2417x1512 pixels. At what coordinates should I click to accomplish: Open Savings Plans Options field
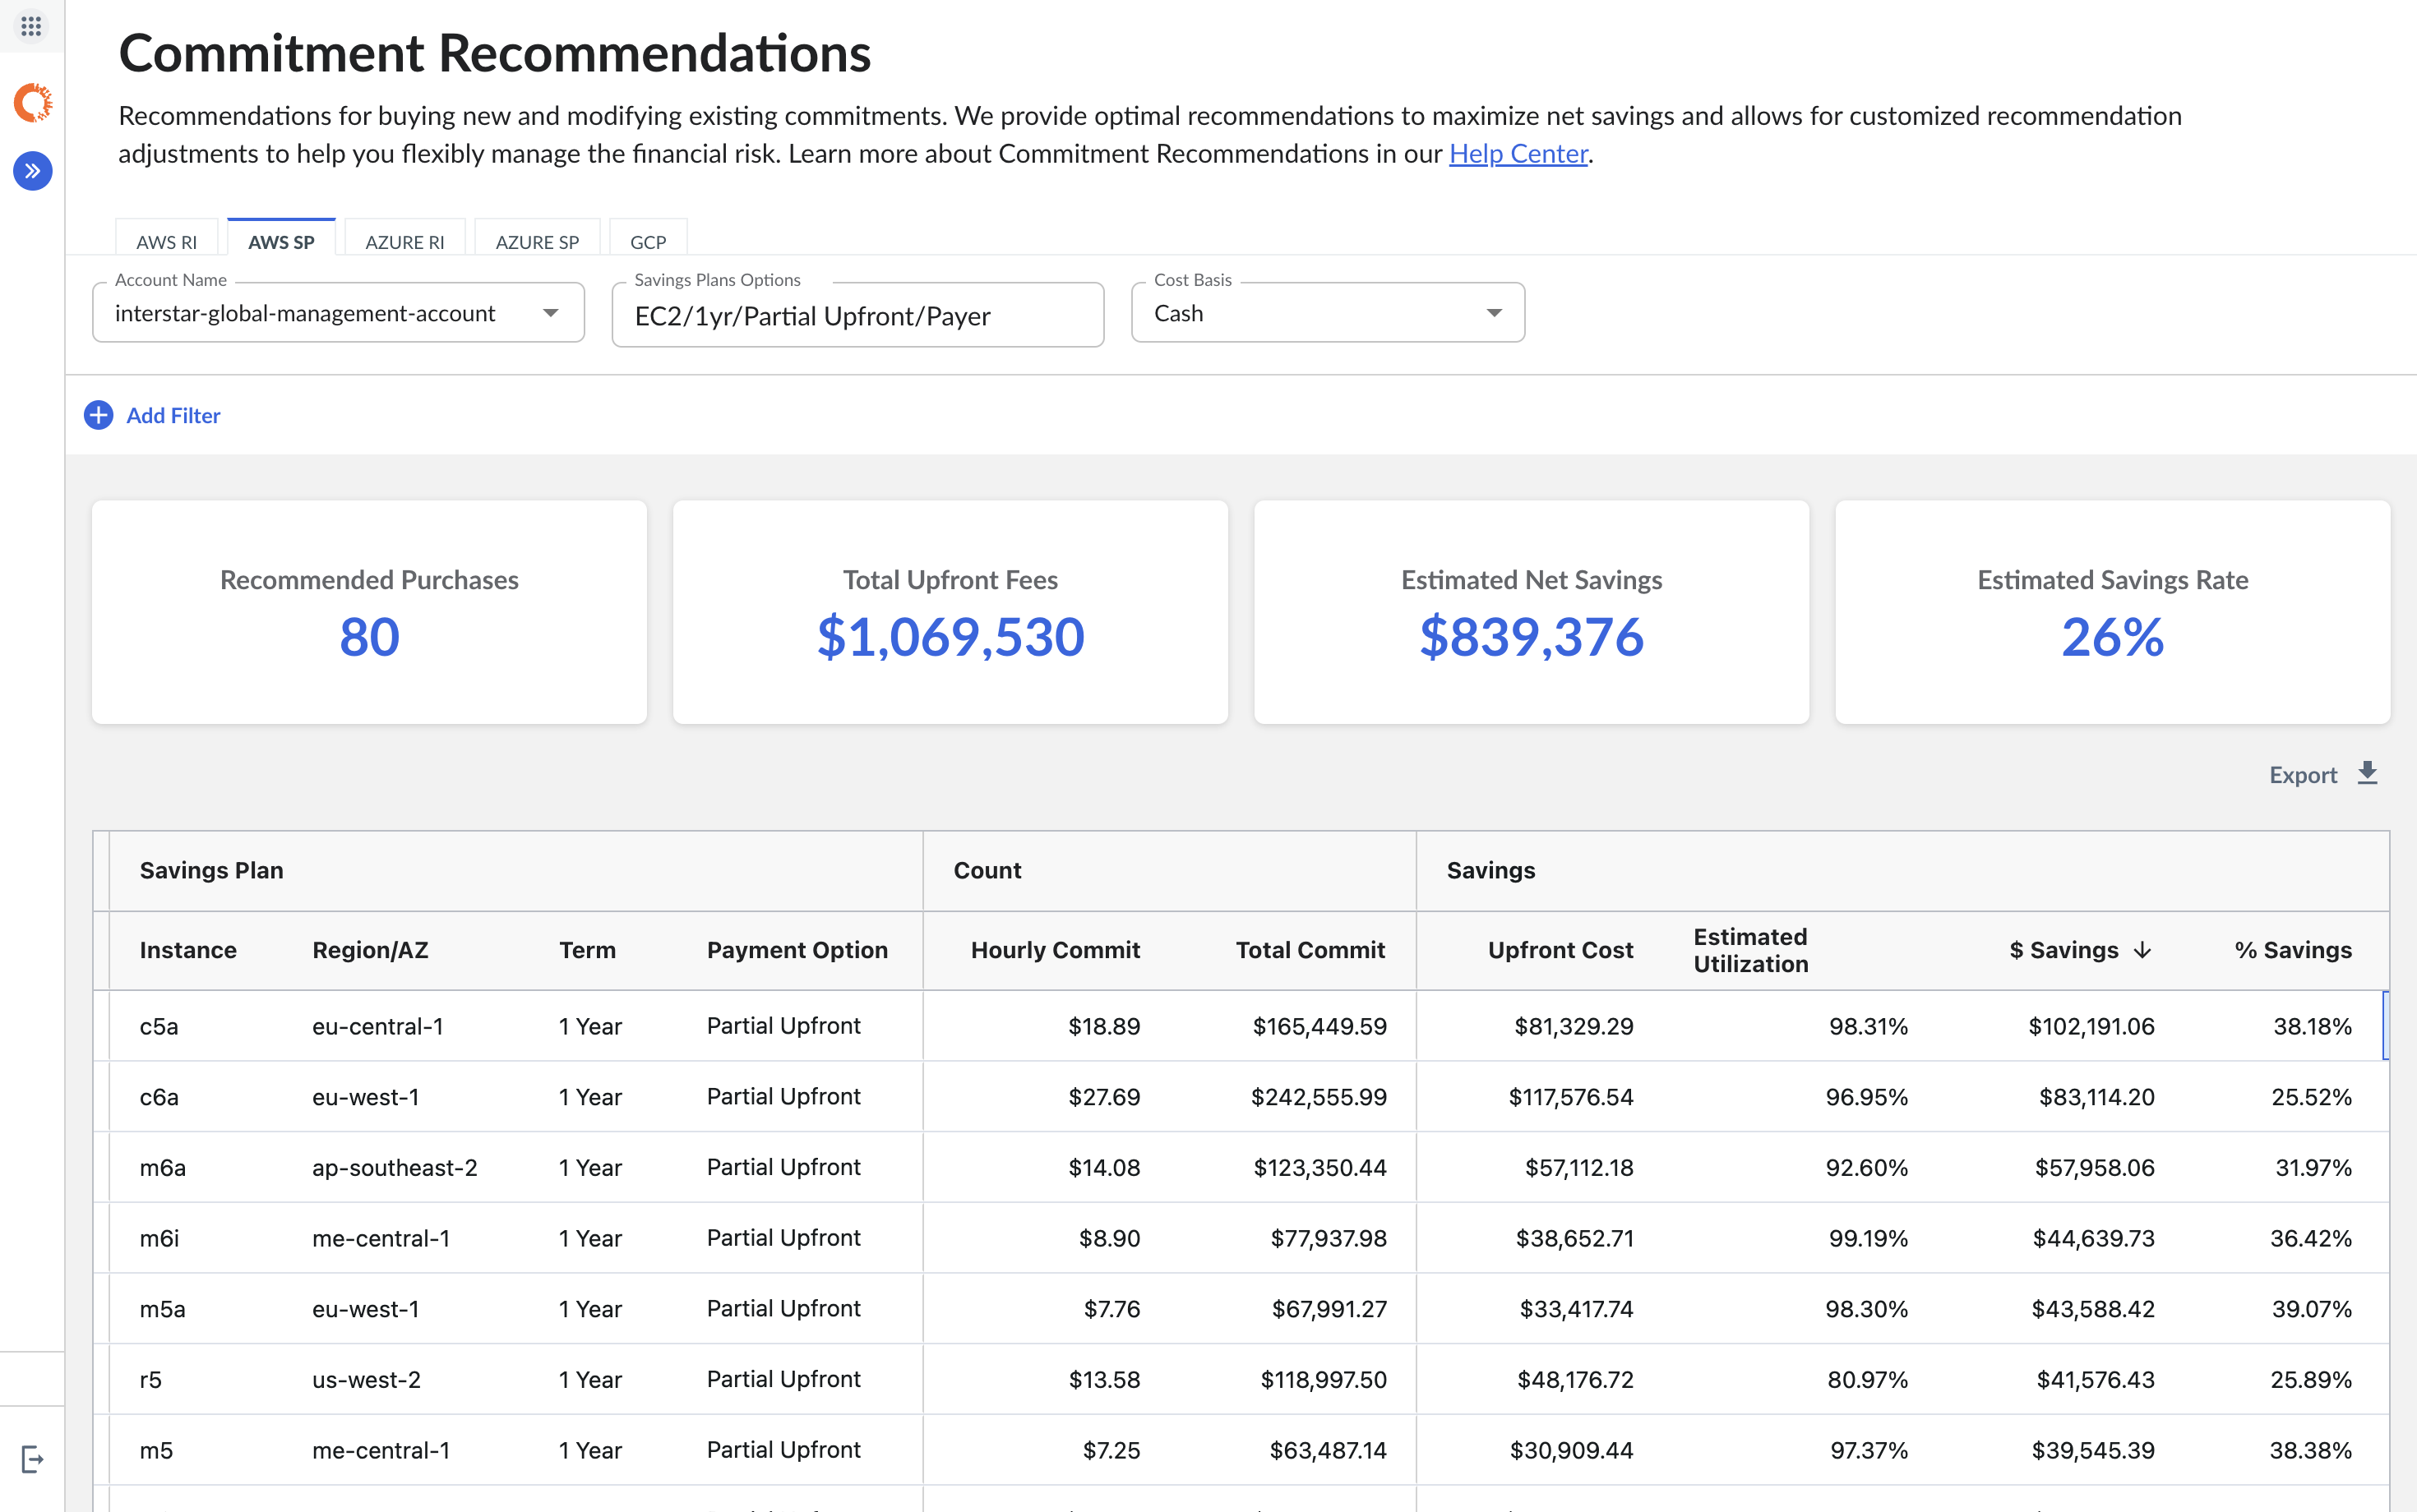click(857, 316)
